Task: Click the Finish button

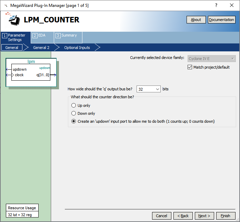Action: coord(226,216)
